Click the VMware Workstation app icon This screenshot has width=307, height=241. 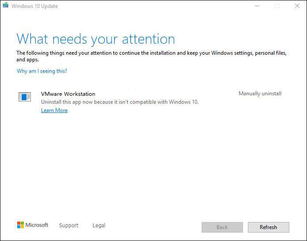[25, 97]
